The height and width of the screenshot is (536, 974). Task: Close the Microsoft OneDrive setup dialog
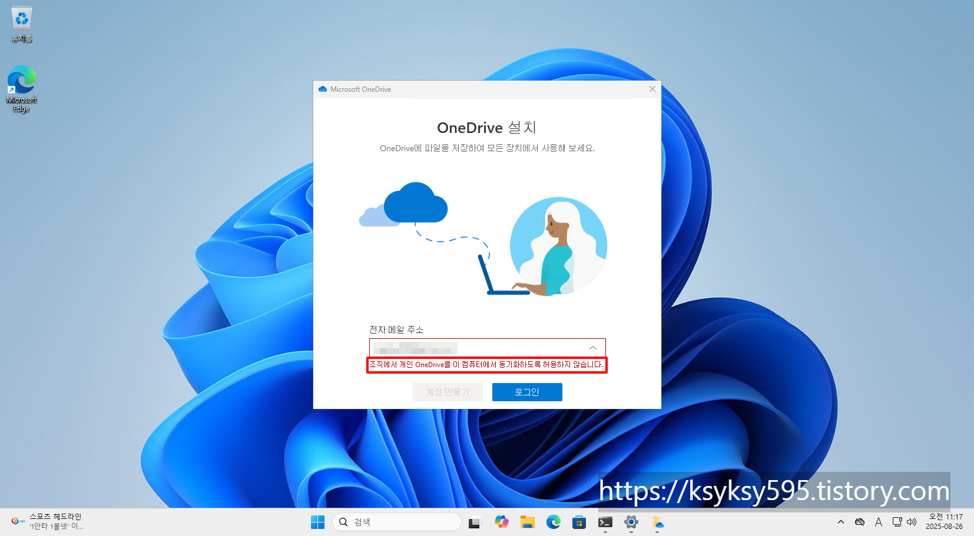point(652,89)
